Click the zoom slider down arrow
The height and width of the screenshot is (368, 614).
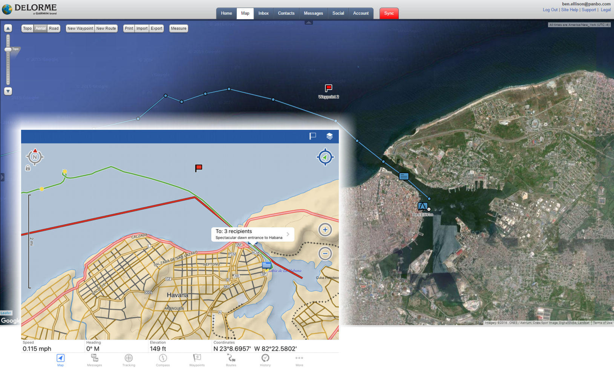pos(8,91)
